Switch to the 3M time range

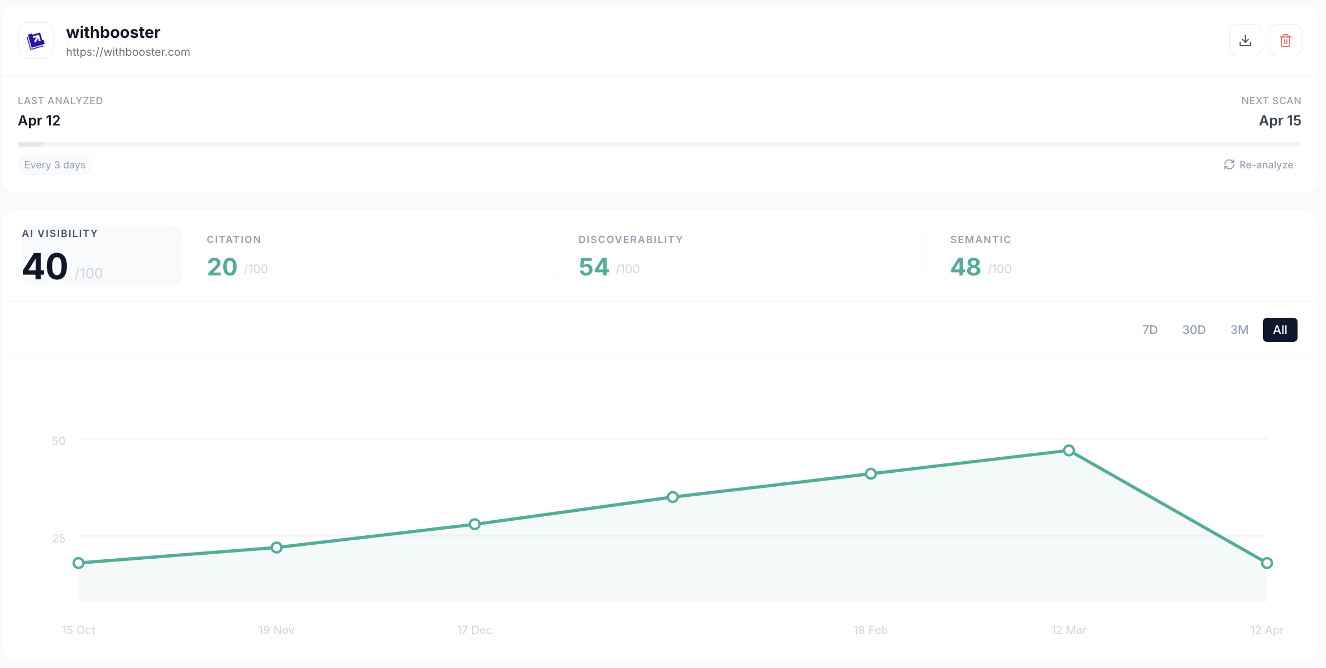tap(1239, 330)
